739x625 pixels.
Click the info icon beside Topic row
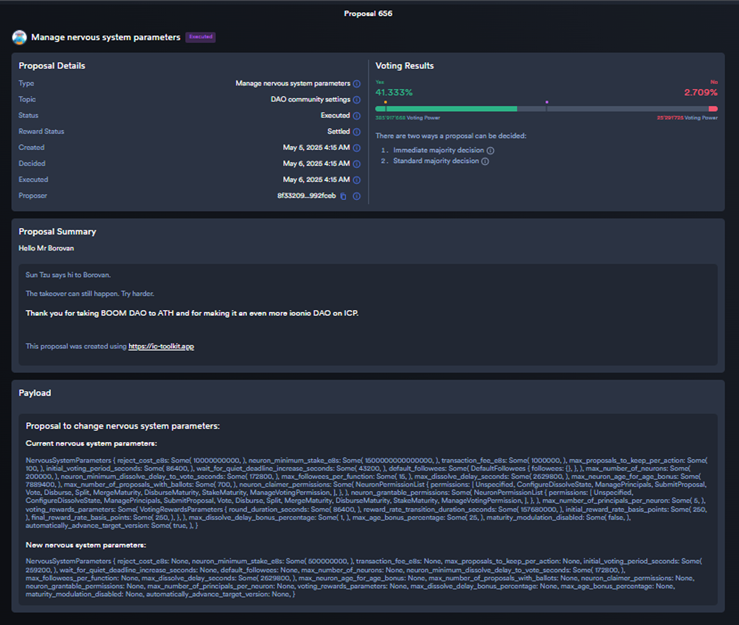pos(356,100)
